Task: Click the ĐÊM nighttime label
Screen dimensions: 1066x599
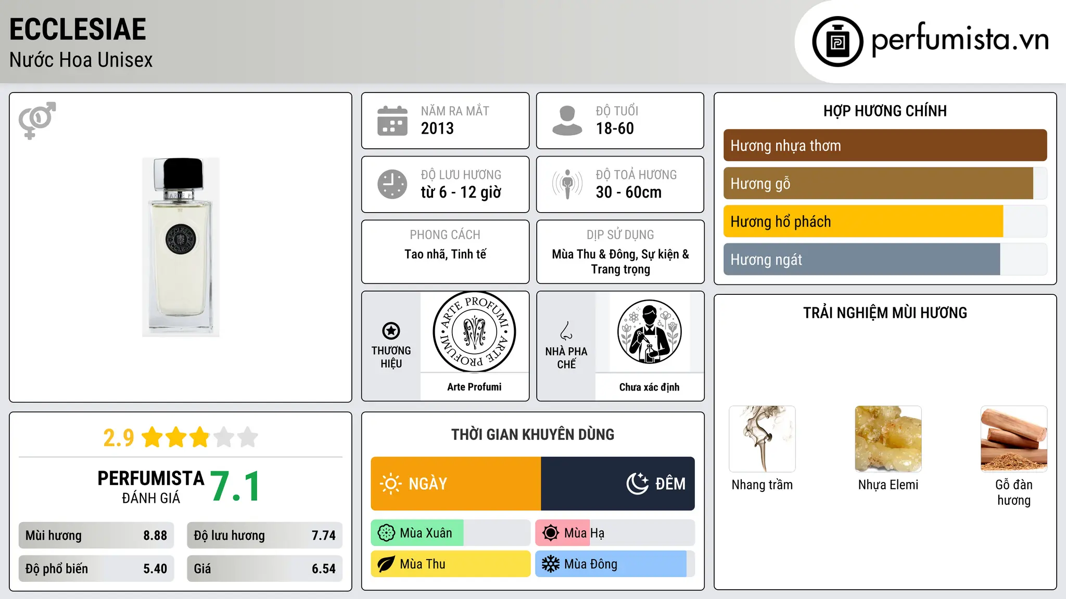Action: (670, 484)
